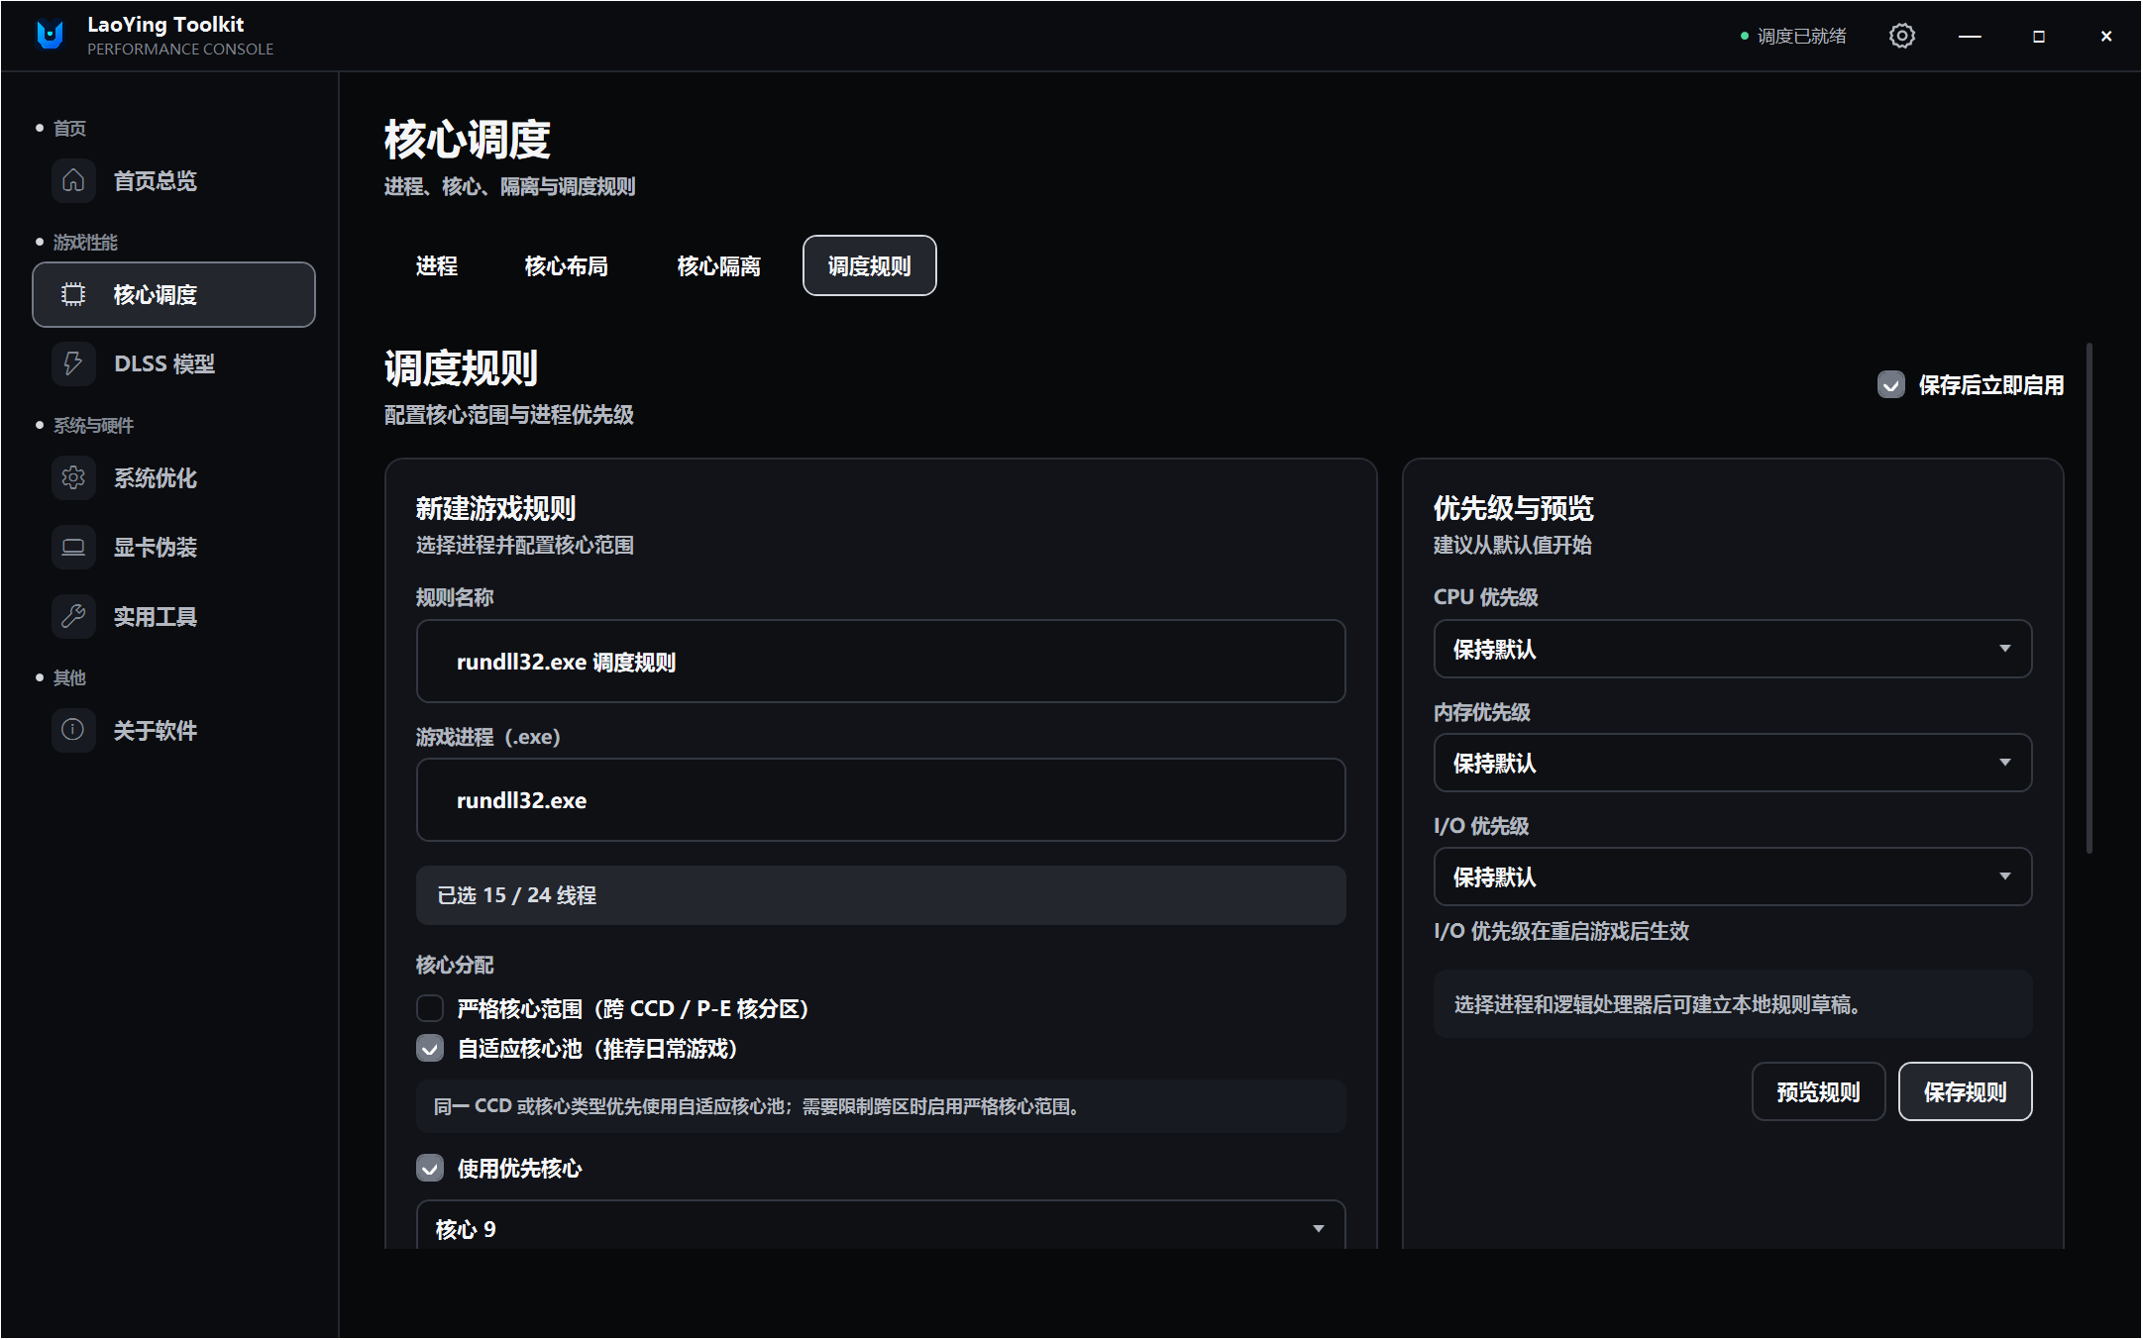Viewport: 2143px width, 1340px height.
Task: Open 关于软件 sidebar page
Action: click(x=173, y=730)
